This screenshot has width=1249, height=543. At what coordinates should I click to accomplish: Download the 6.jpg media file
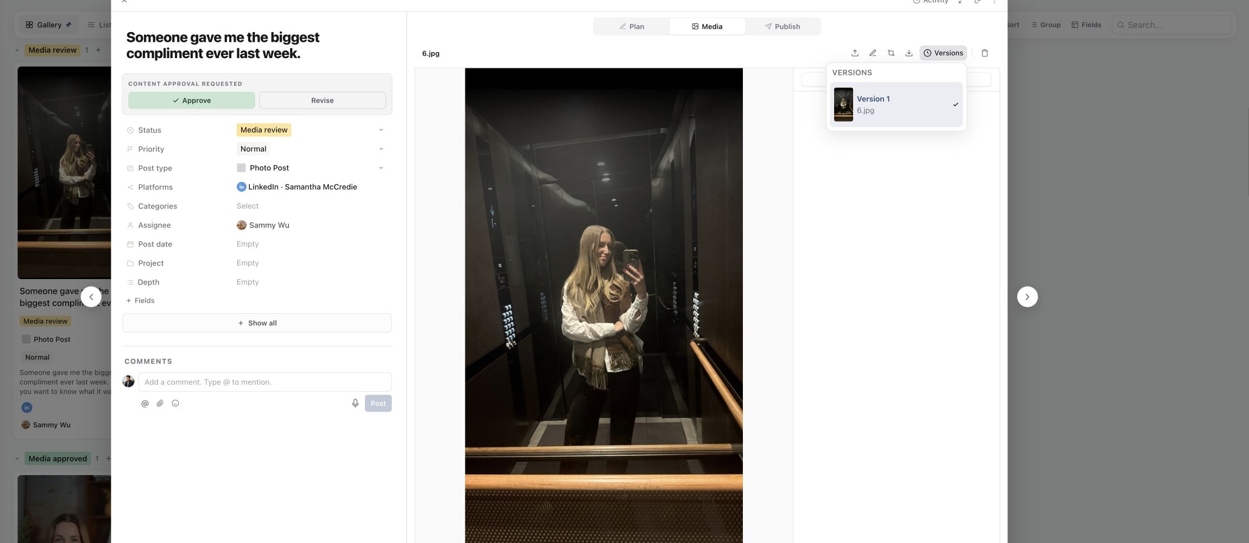coord(909,53)
